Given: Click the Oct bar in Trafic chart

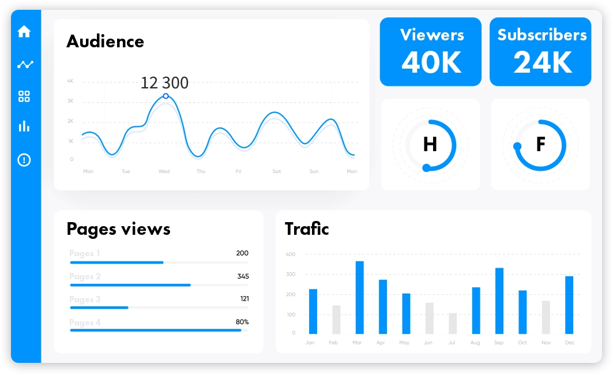Looking at the screenshot, I should pyautogui.click(x=522, y=312).
